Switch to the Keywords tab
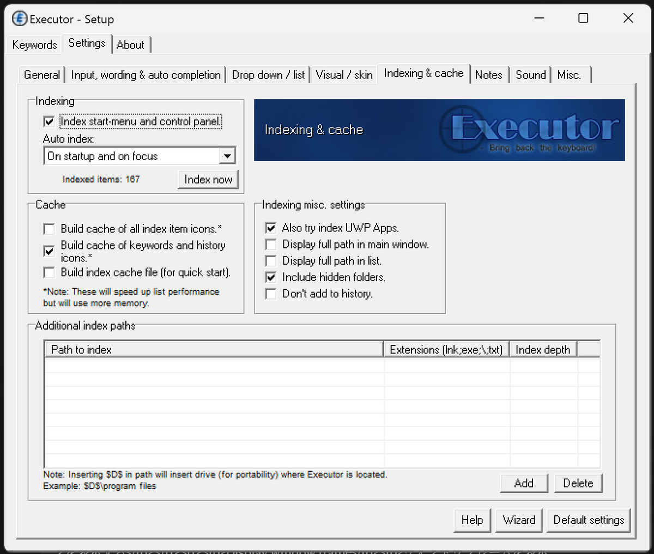Viewport: 654px width, 554px height. pyautogui.click(x=34, y=45)
